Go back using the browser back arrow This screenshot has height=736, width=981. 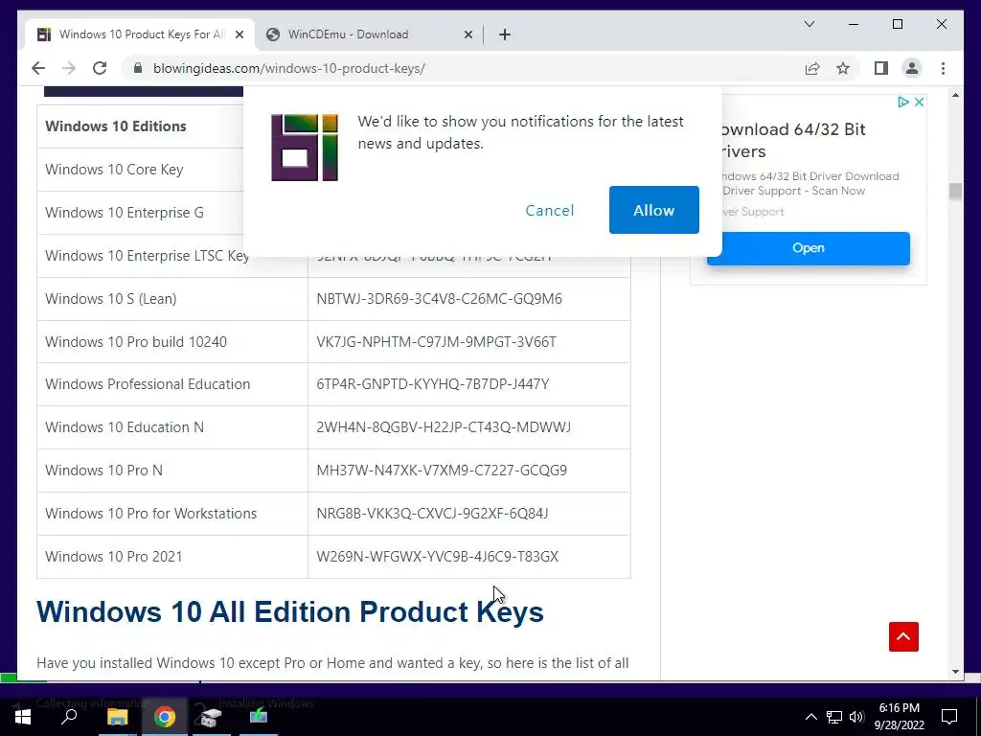pos(38,68)
